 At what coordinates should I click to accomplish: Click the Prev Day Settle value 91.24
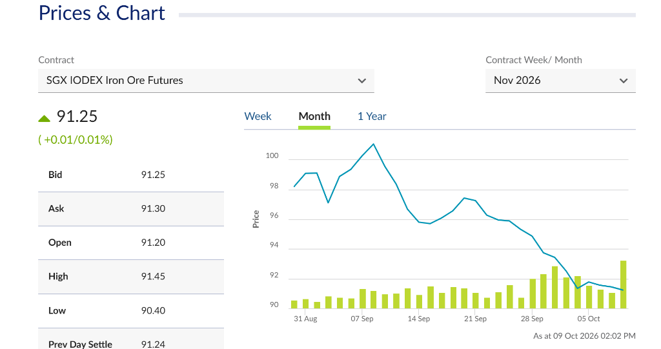153,344
